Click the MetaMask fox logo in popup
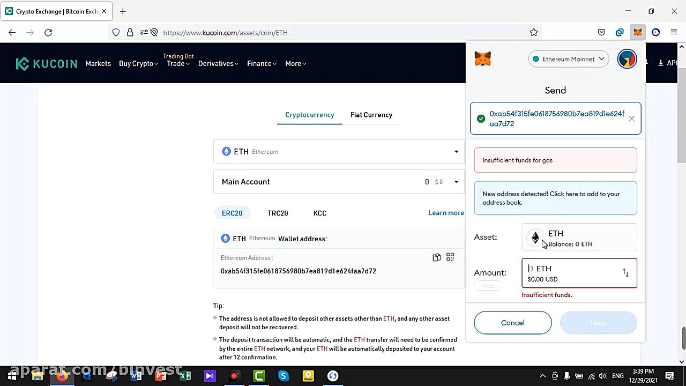This screenshot has height=386, width=686. (x=482, y=59)
